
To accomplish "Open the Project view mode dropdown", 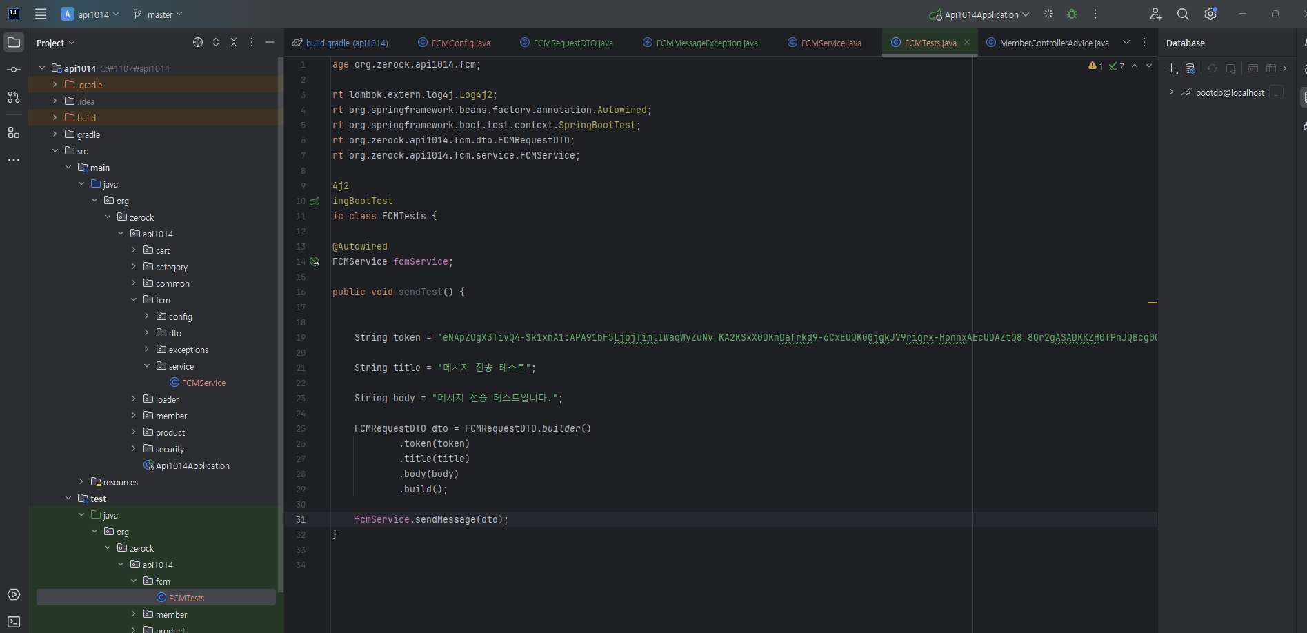I will [55, 43].
